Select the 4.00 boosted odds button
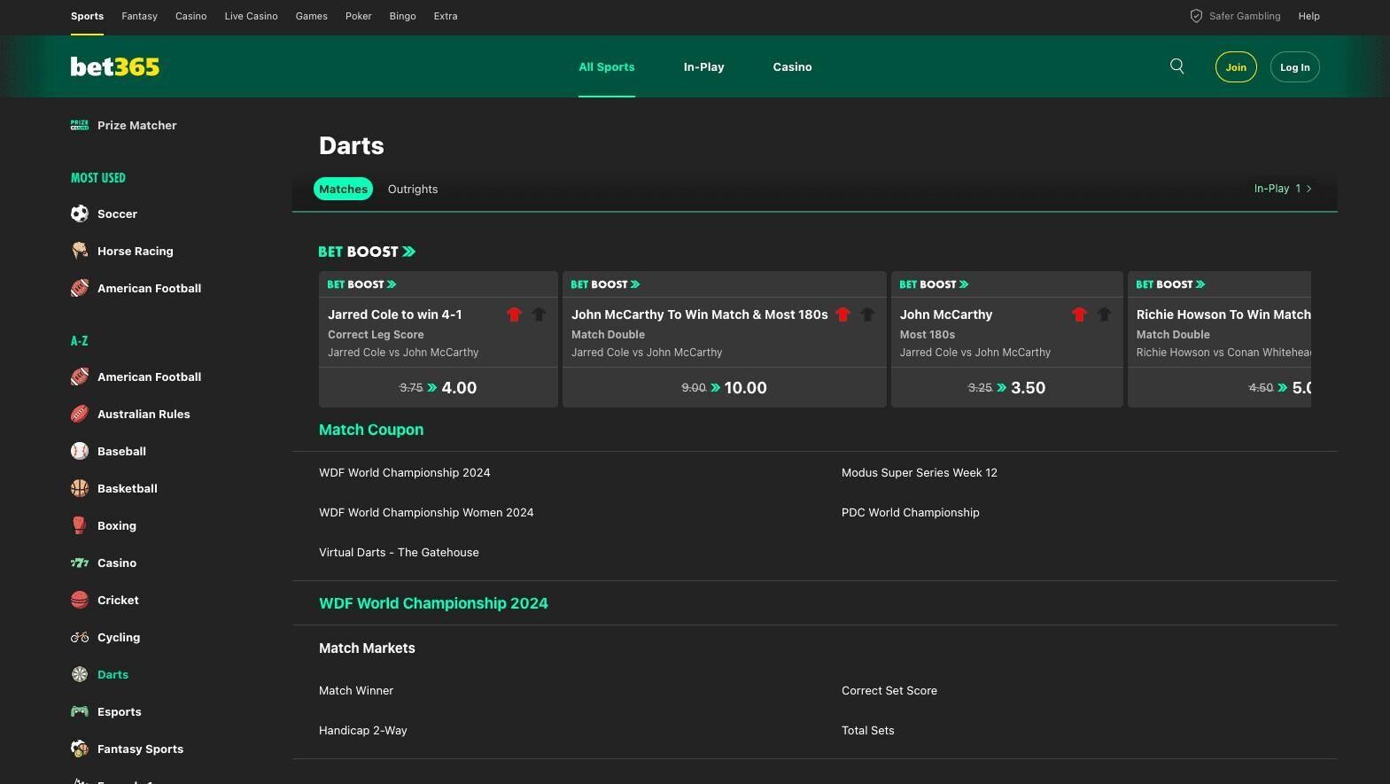The height and width of the screenshot is (784, 1390). click(439, 387)
